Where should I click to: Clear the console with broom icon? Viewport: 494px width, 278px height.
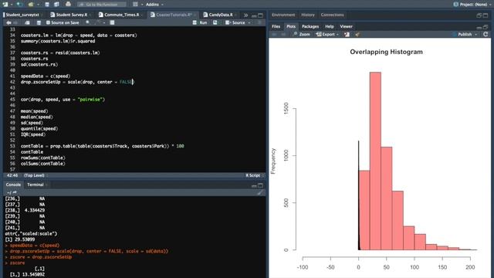pos(260,192)
